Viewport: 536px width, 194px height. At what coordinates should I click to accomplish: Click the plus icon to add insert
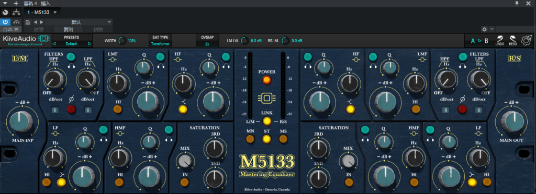pyautogui.click(x=16, y=3)
